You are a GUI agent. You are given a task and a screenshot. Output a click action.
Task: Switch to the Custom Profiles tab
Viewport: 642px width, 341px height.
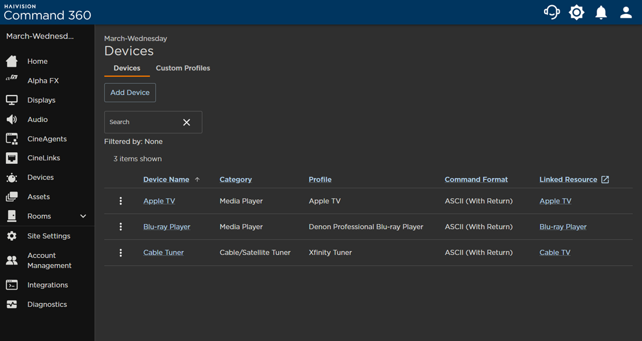183,68
